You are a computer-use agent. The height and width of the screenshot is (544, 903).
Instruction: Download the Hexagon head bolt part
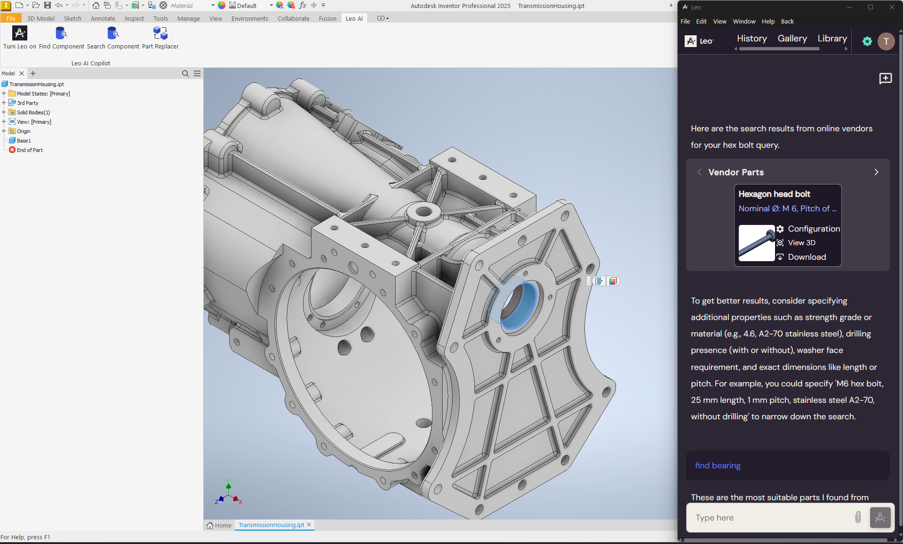pyautogui.click(x=807, y=257)
